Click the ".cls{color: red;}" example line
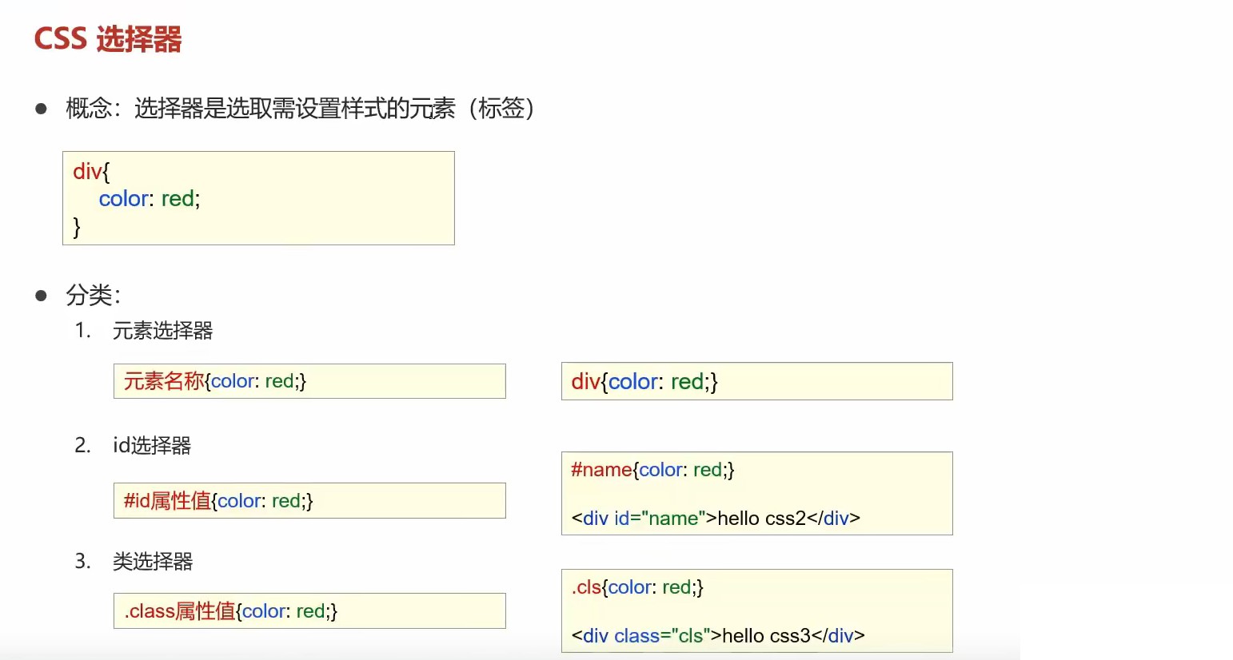 click(637, 587)
